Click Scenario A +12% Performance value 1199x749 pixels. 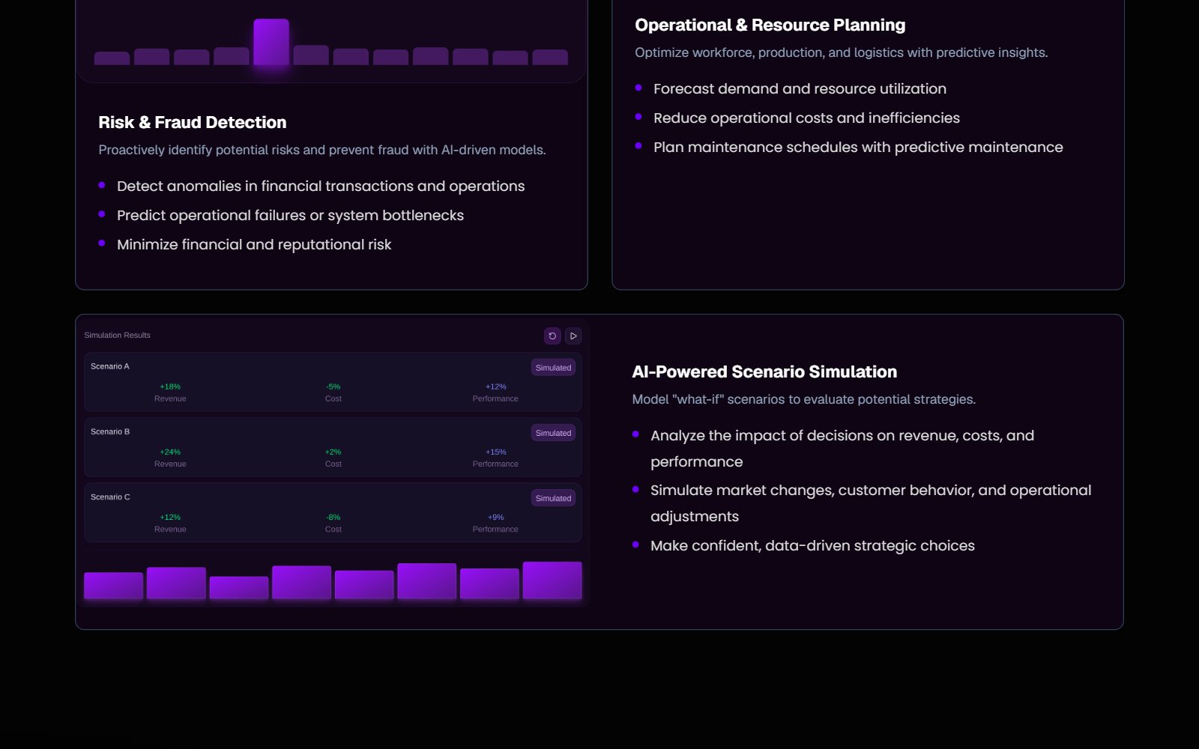tap(495, 386)
